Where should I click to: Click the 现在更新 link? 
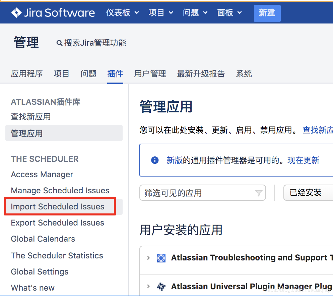[303, 160]
